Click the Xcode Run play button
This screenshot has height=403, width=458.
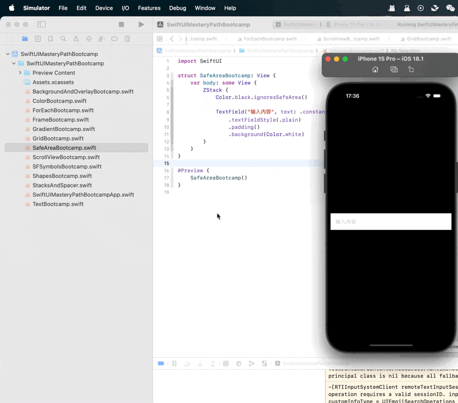click(x=141, y=25)
